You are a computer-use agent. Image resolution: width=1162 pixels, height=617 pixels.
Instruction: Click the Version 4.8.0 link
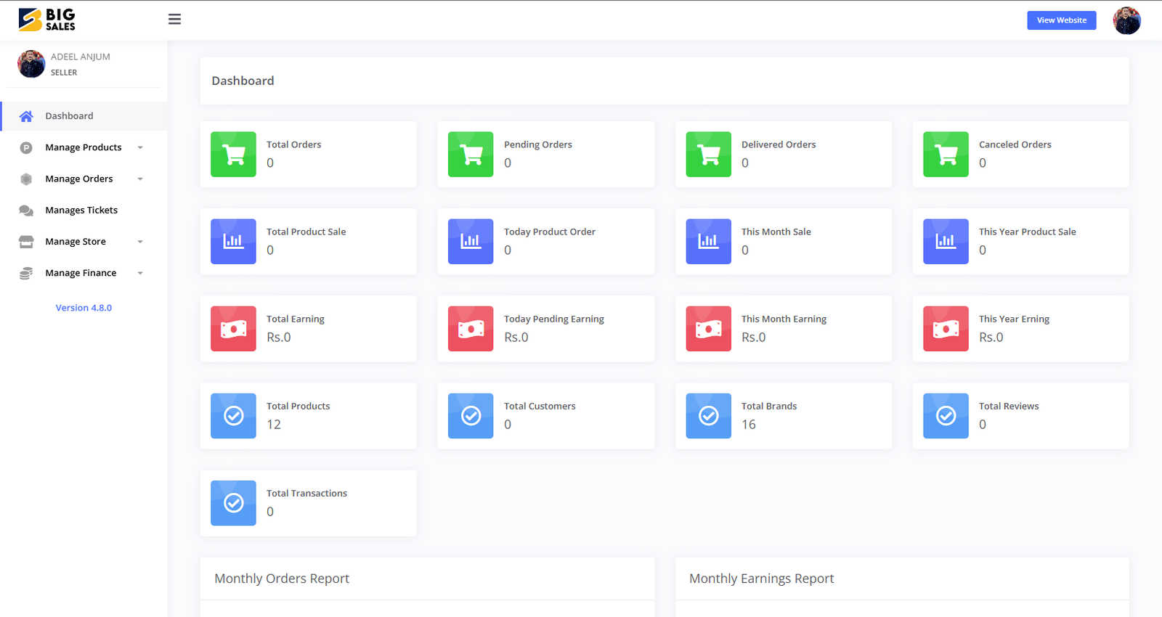click(84, 308)
